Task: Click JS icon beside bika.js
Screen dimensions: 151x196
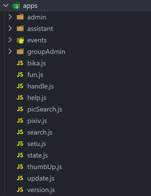Action: point(20,63)
